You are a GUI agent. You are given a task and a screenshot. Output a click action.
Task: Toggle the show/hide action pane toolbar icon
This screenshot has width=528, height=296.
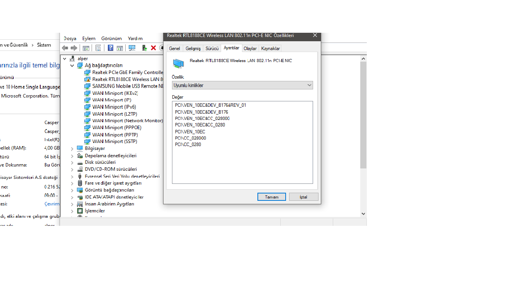point(120,48)
